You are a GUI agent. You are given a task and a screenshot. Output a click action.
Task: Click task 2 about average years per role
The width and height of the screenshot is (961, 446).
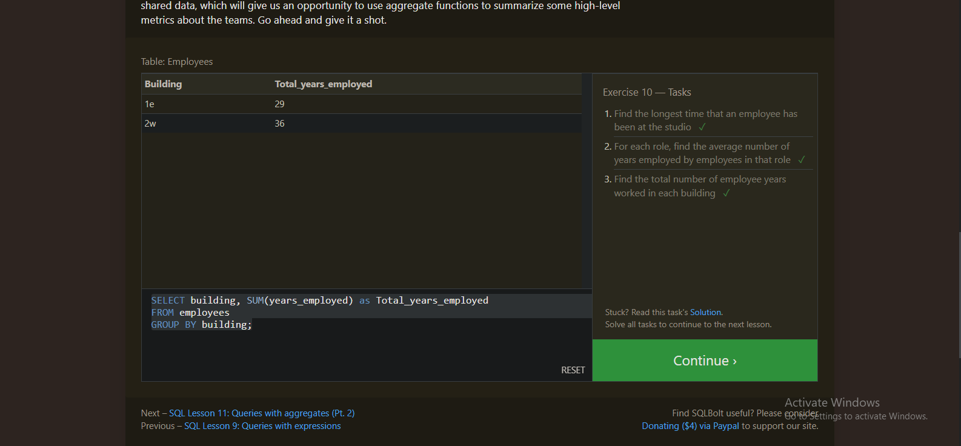click(702, 153)
